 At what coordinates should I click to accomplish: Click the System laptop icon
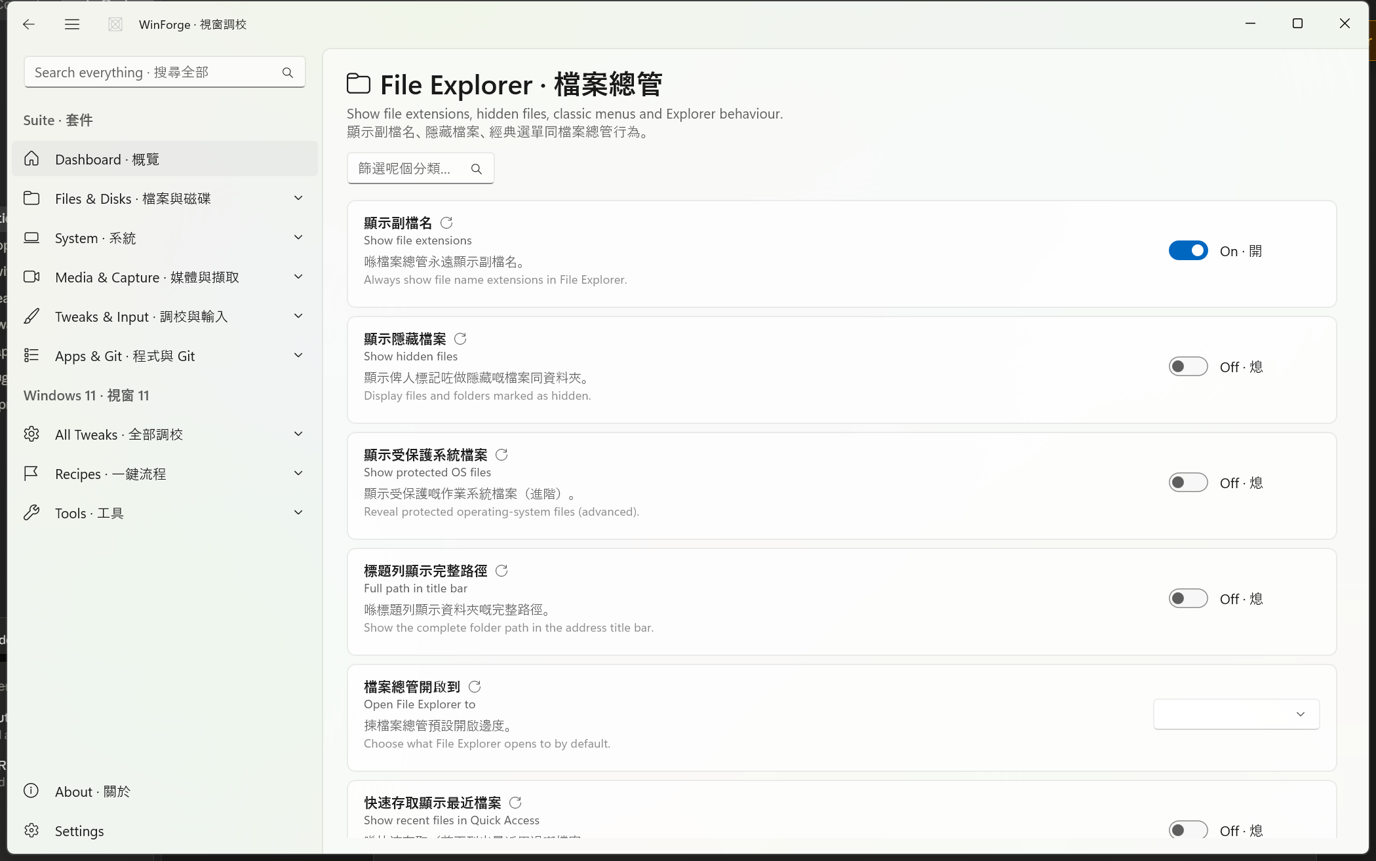click(x=31, y=237)
